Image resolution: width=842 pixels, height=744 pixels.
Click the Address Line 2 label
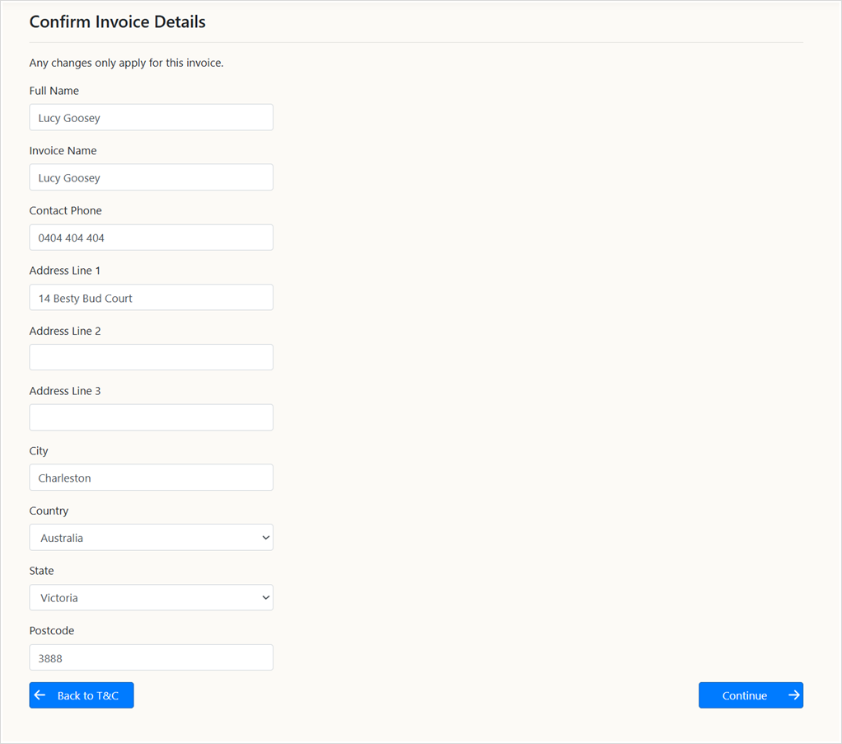pos(65,331)
